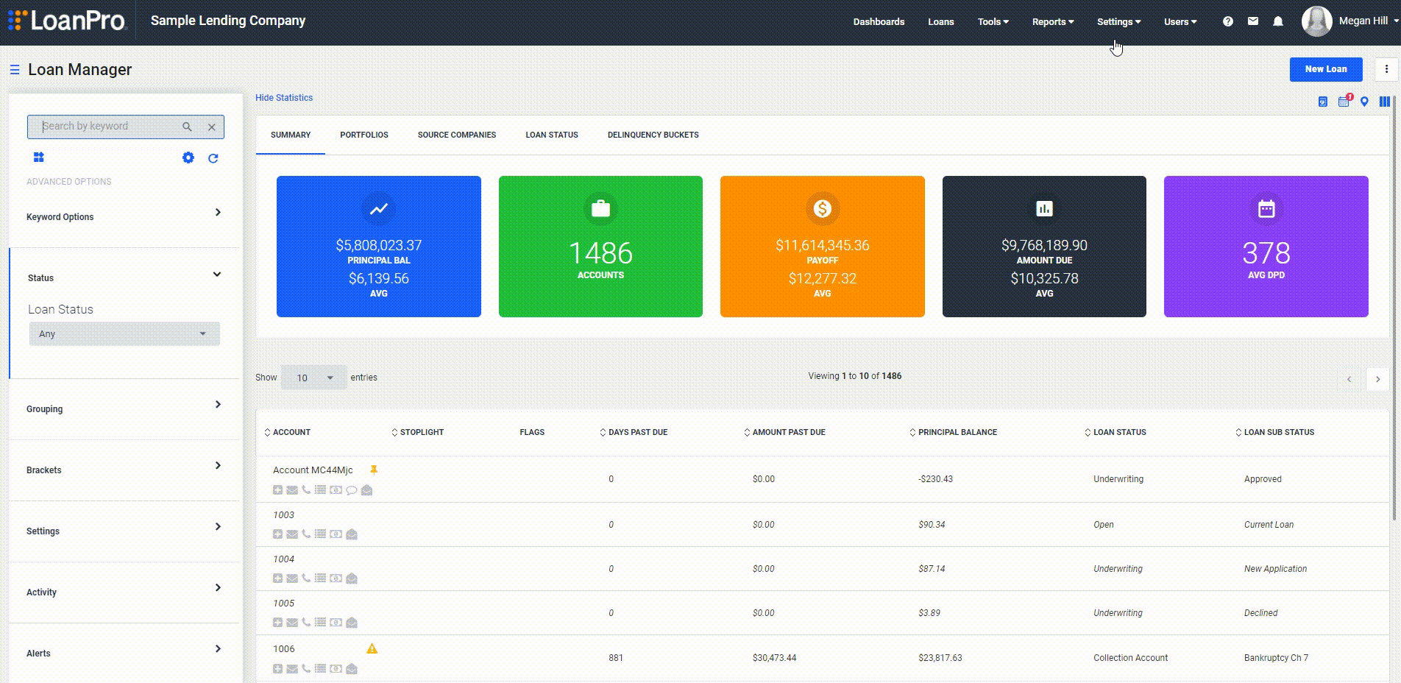Screen dimensions: 1401x683
Task: Click the payment money icon under loan 1005
Action: (336, 623)
